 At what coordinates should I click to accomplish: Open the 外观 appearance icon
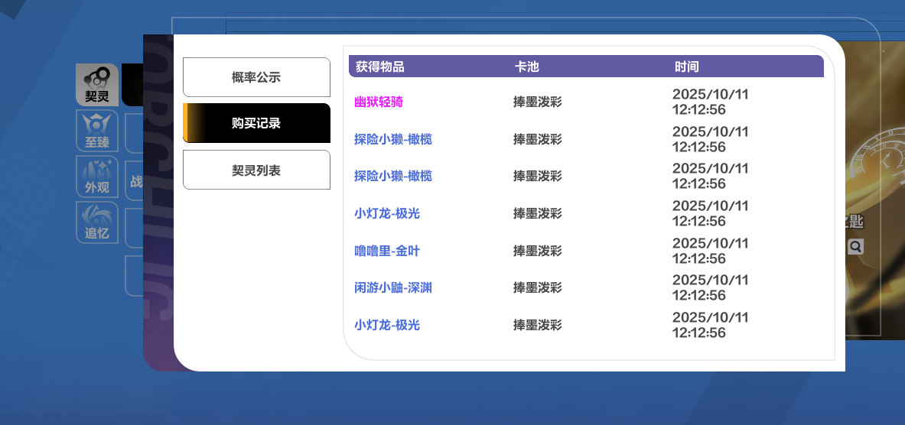click(x=97, y=177)
